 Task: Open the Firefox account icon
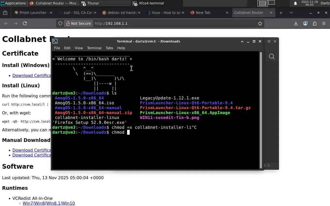pos(305,23)
